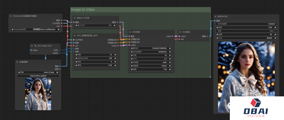Open the 方法 default dropdown
Viewport: 284px width, 120px height.
coord(246,38)
